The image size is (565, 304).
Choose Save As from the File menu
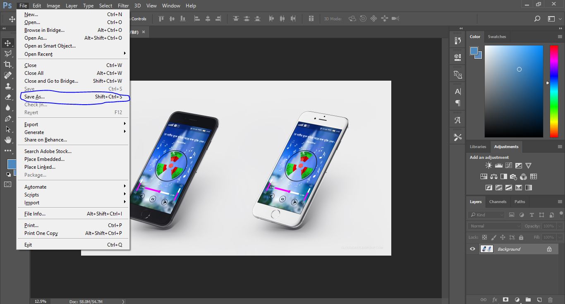[x=35, y=97]
